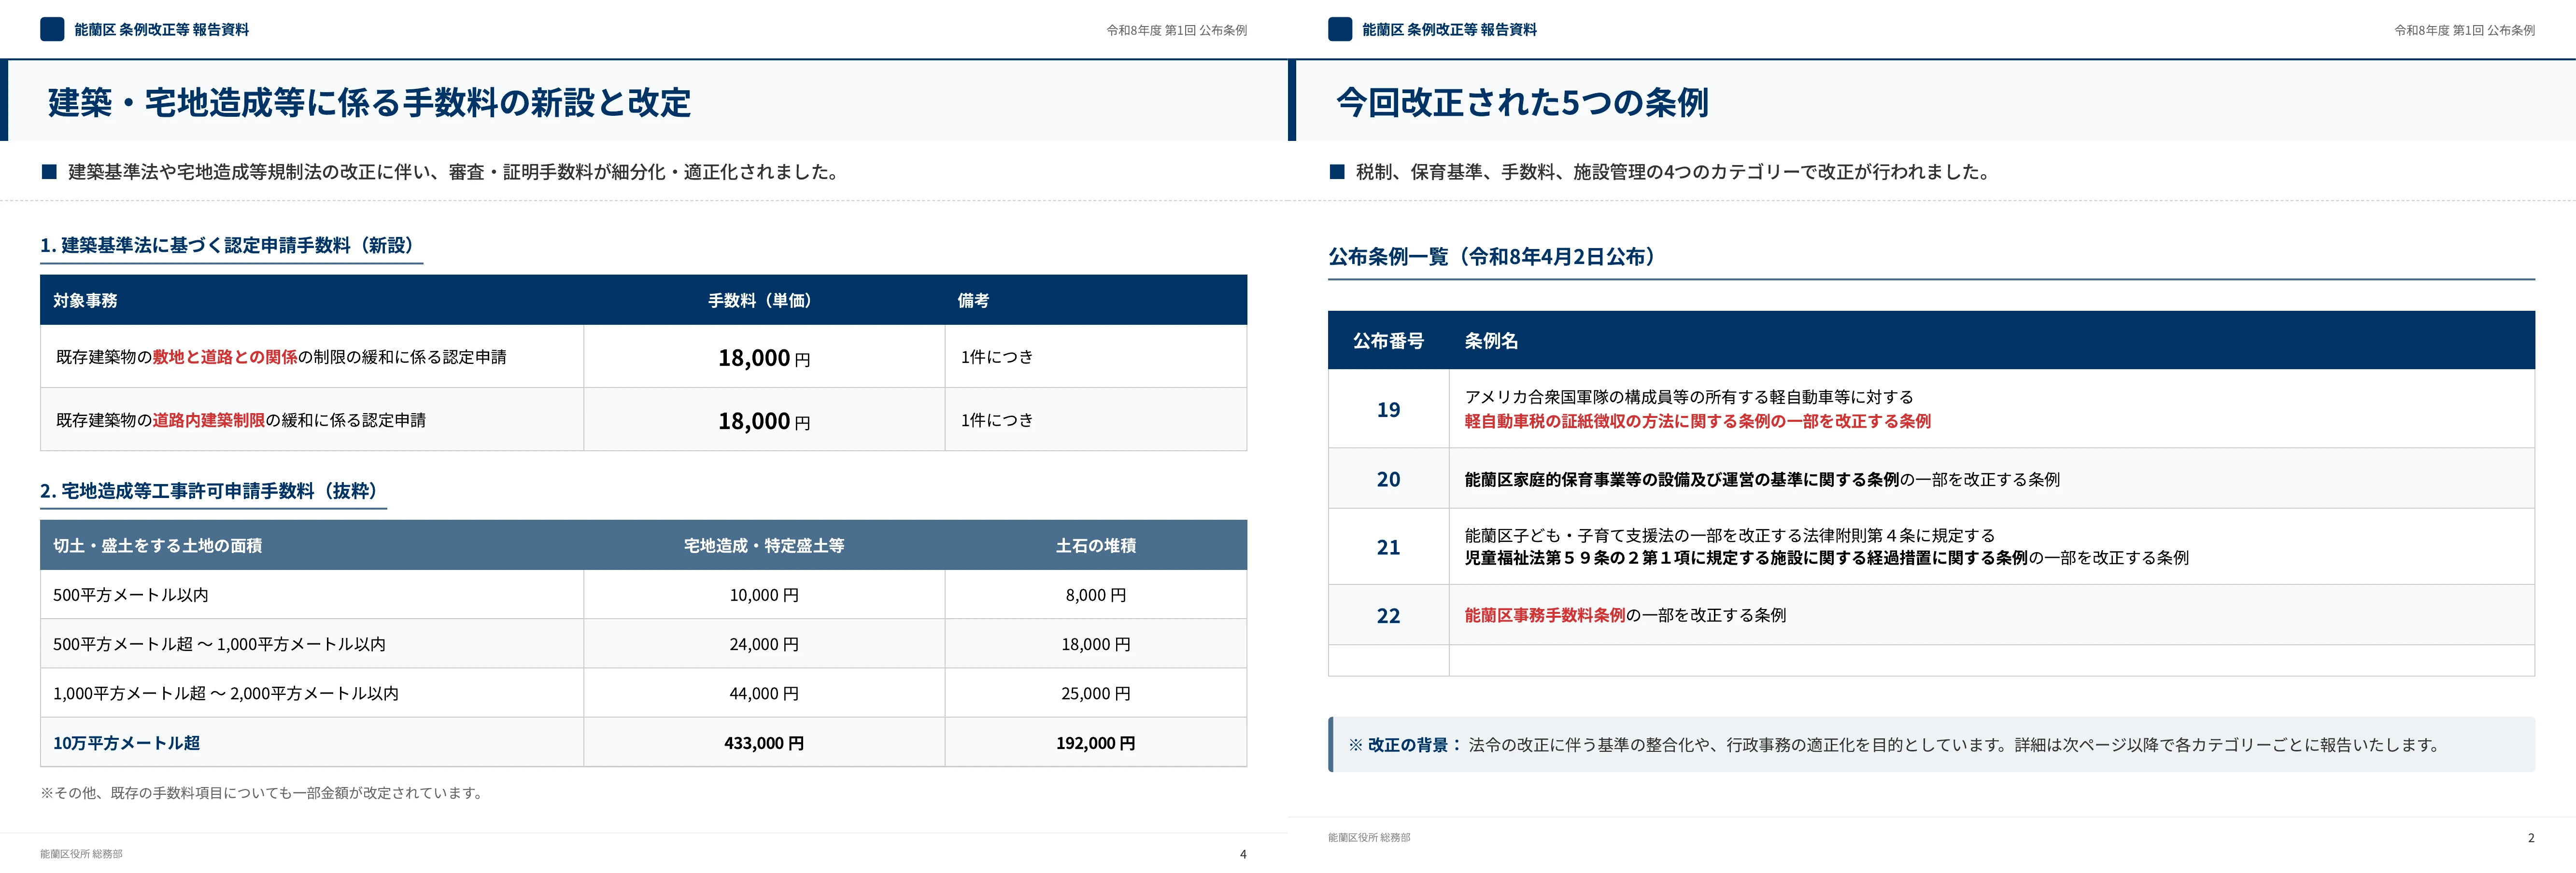Click the 1件につき note in the 敷地と道路 row
This screenshot has height=873, width=2576.
(x=997, y=357)
